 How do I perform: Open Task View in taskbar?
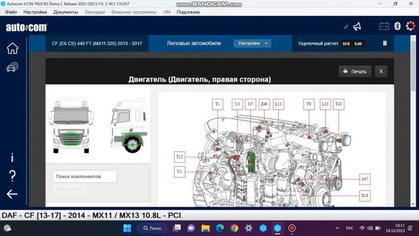[x=177, y=228]
